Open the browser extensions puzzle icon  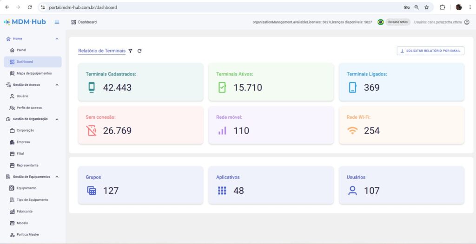(x=443, y=7)
